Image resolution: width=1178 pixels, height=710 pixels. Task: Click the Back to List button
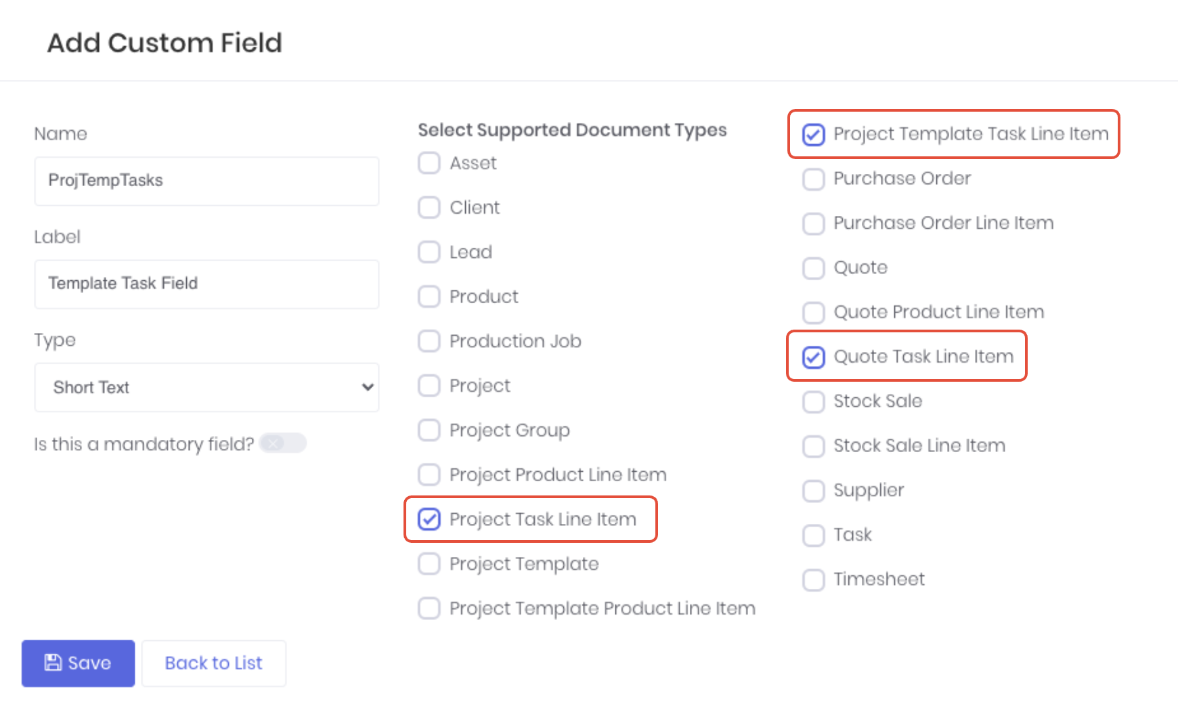(213, 663)
